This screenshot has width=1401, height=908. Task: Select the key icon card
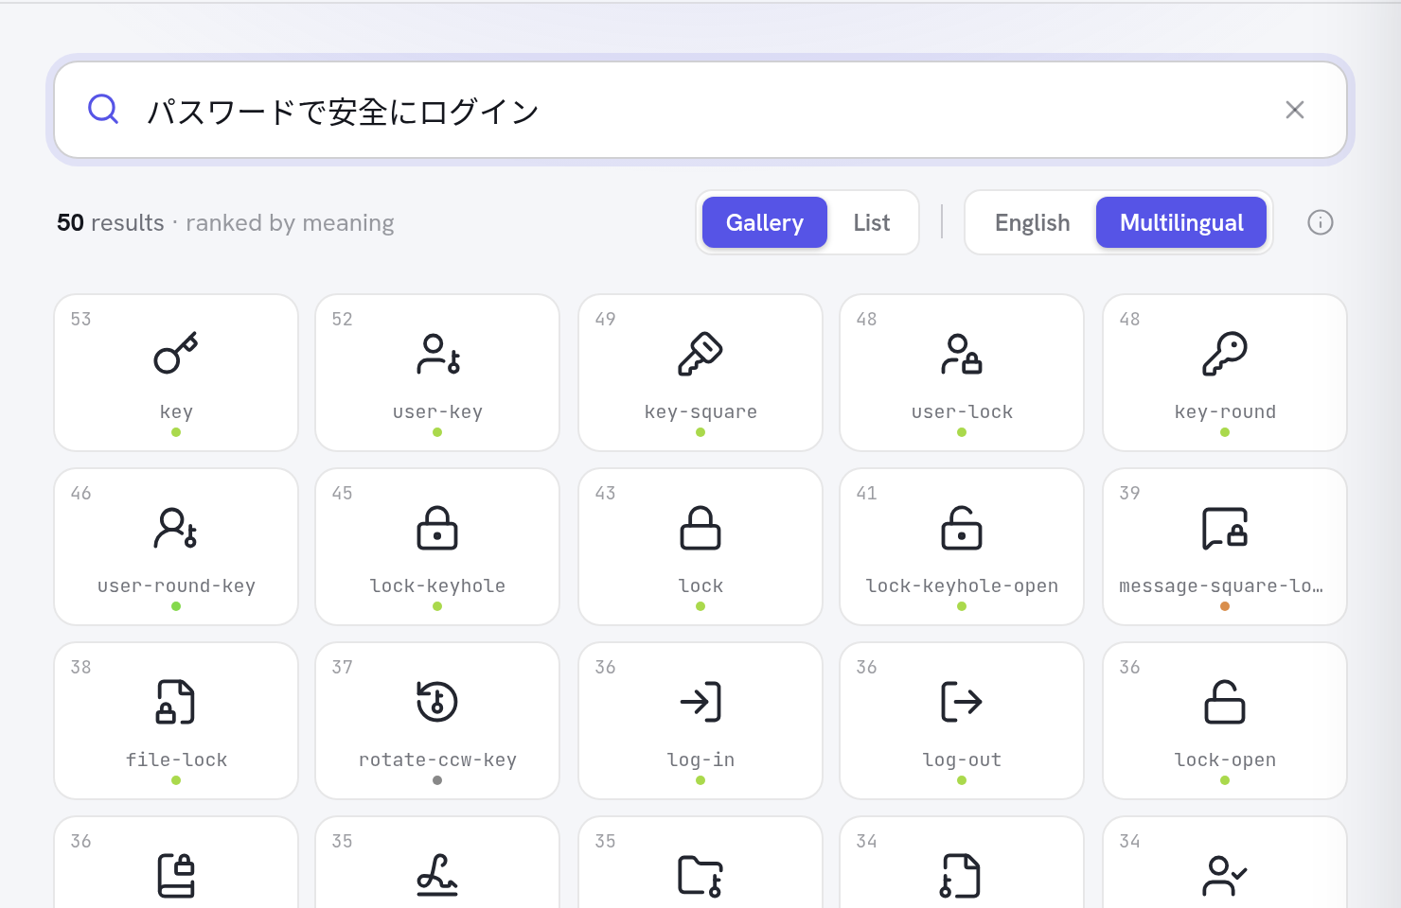tap(176, 373)
